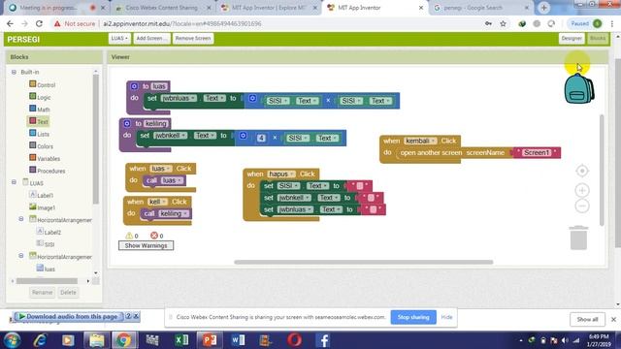
Task: Click the gear on the SISI multiply block
Action: click(x=252, y=98)
